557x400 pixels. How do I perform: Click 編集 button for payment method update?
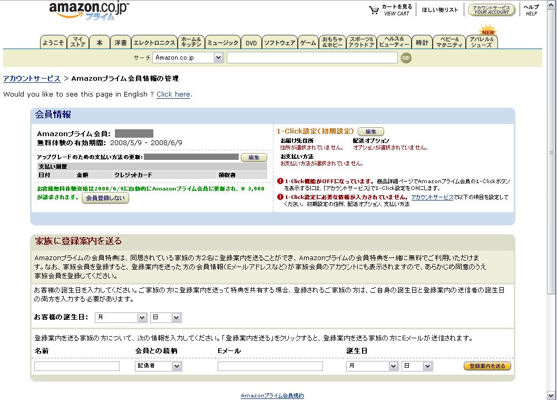pyautogui.click(x=253, y=157)
